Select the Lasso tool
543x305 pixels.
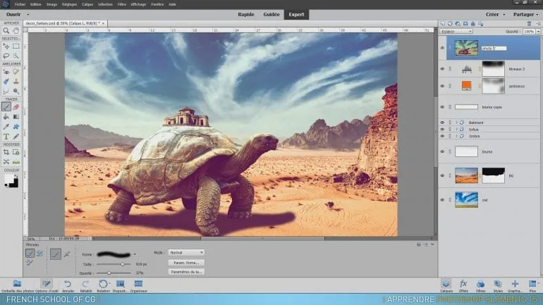6,56
